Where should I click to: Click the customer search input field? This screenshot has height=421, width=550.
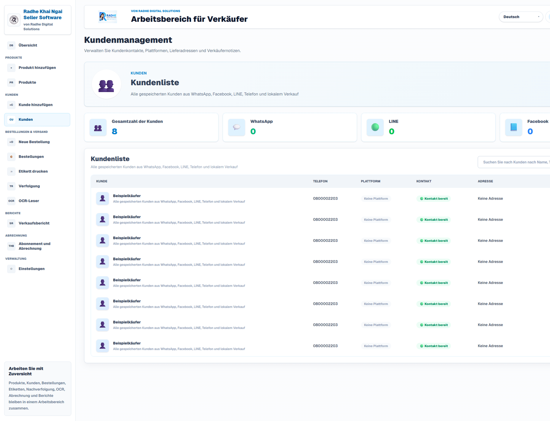[x=514, y=162]
